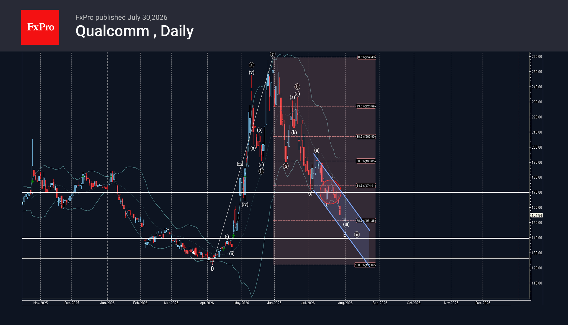Click Dec-2026 on the date axis
568x325 pixels.
483,303
